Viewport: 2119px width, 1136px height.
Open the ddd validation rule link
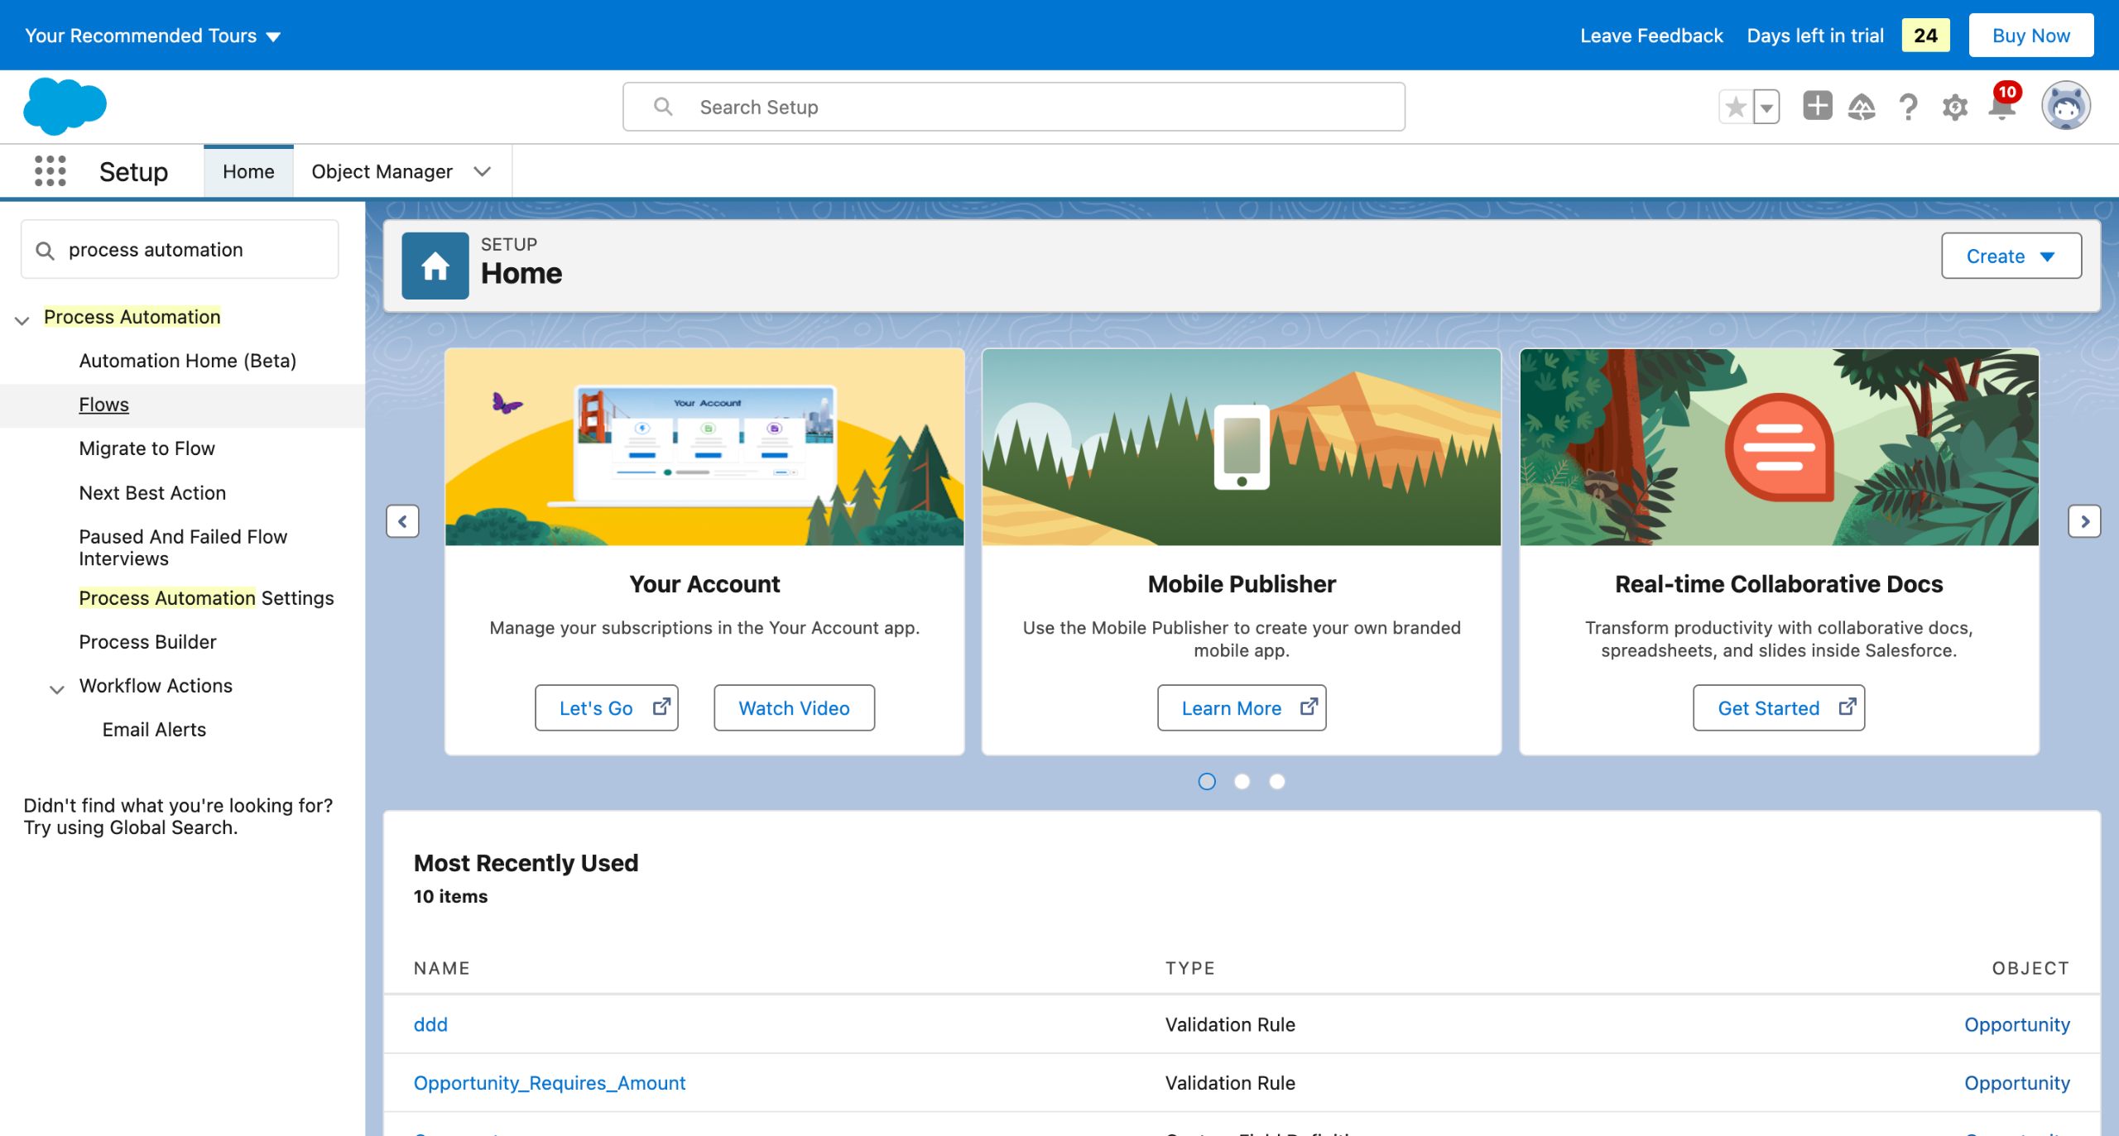coord(430,1024)
